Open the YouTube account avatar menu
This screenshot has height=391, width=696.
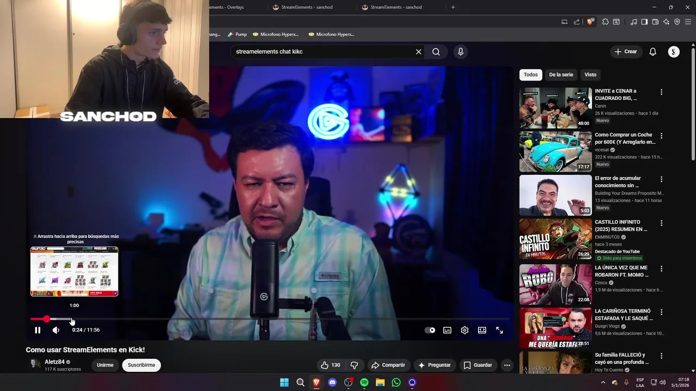pyautogui.click(x=674, y=52)
